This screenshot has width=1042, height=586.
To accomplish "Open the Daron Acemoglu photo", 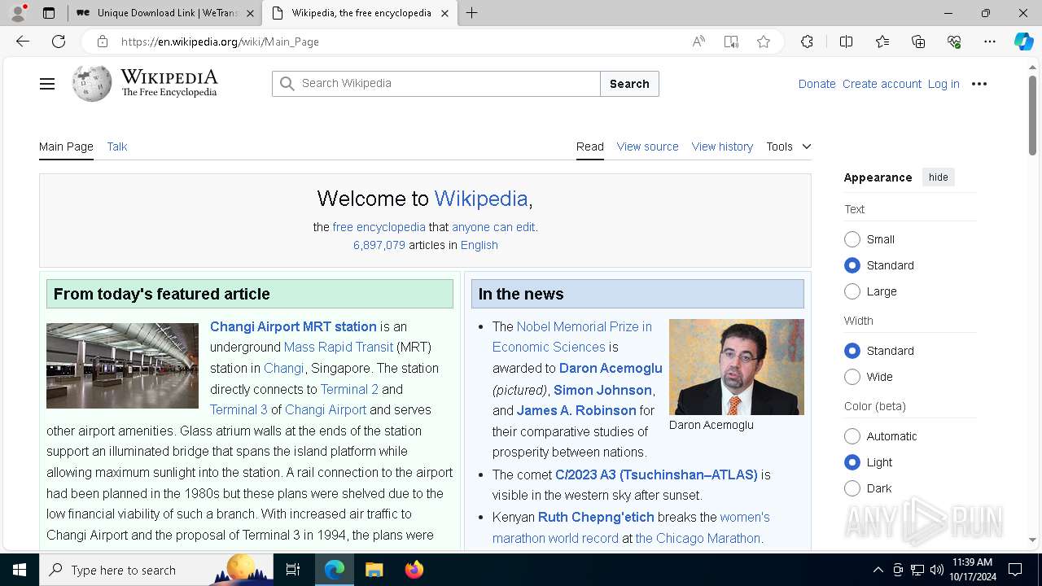I will click(737, 367).
